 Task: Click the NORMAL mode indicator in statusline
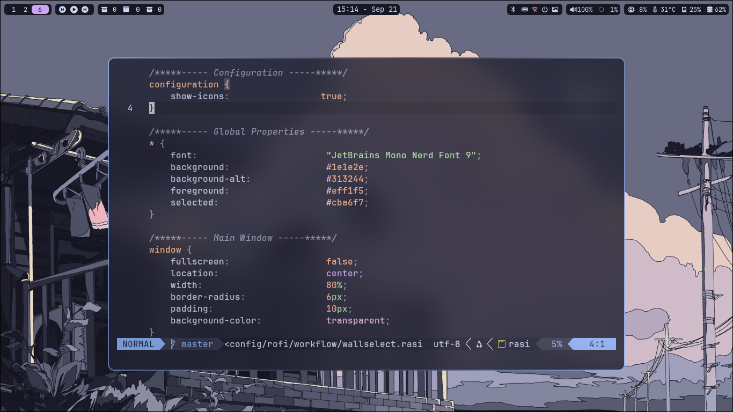click(x=138, y=344)
